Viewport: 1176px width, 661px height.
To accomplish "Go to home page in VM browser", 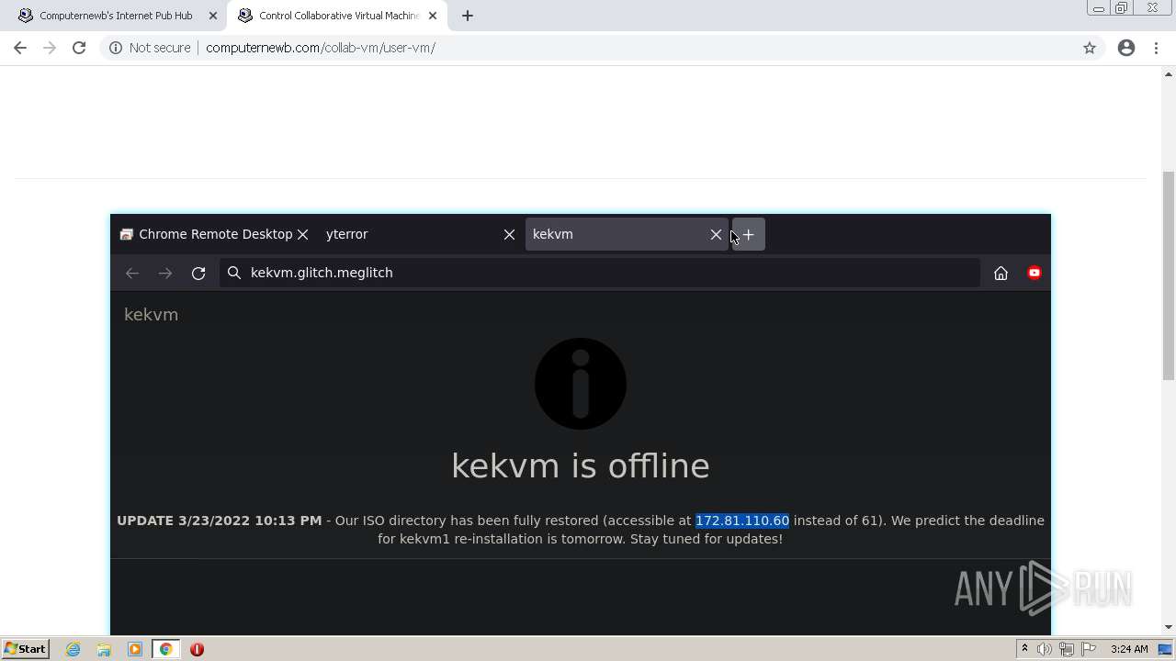I will 1001,273.
